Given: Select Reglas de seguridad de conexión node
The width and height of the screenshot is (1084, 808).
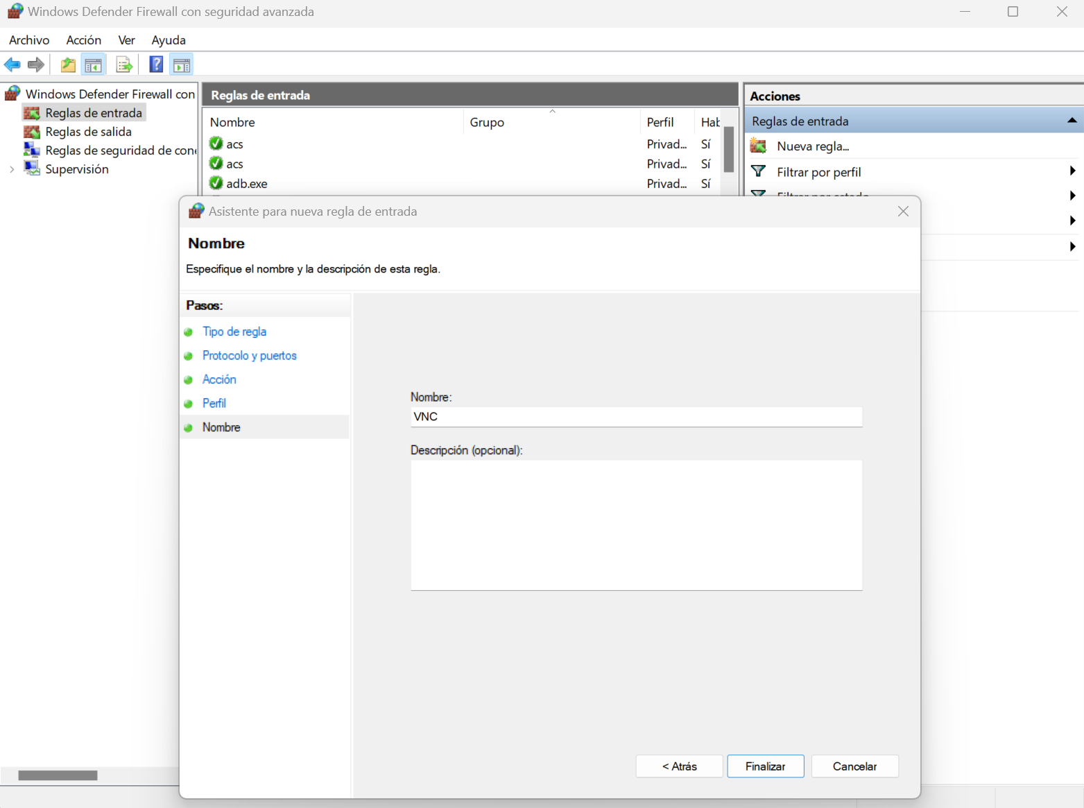Looking at the screenshot, I should [x=120, y=151].
